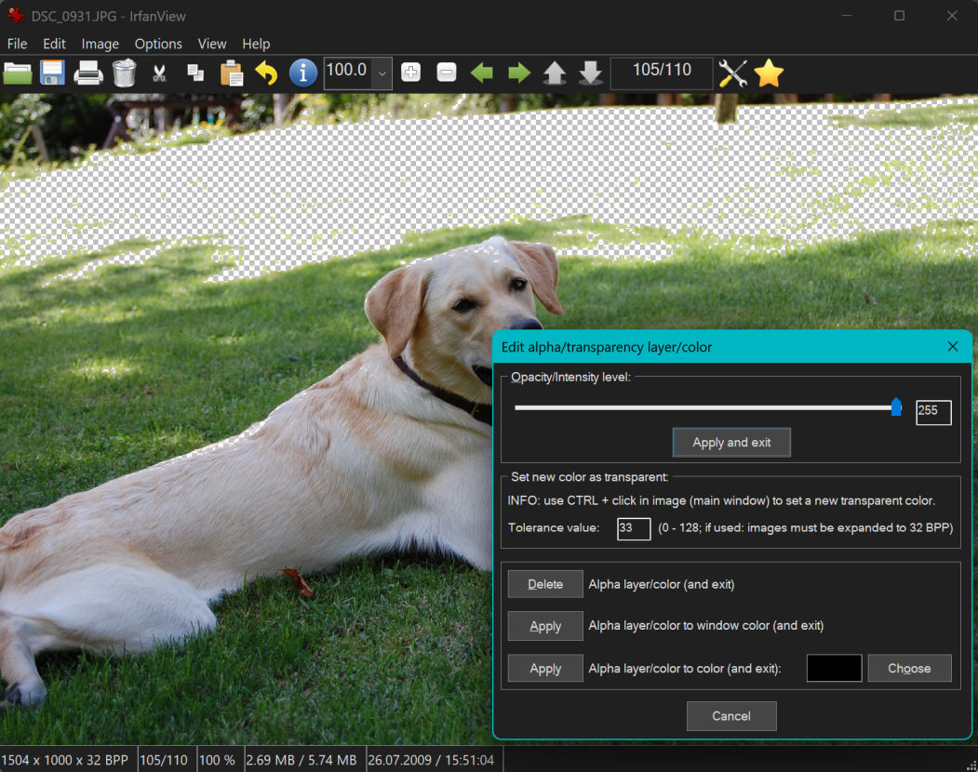Viewport: 978px width, 772px height.
Task: Click the black alpha color swatch
Action: coord(834,668)
